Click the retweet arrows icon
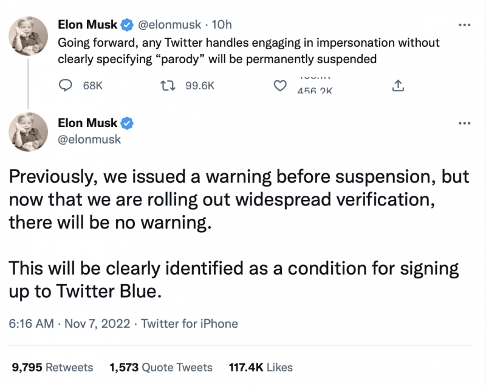486x386 pixels. (x=168, y=86)
